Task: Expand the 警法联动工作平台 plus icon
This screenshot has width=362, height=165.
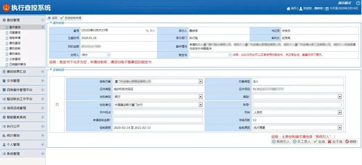Action: (x=42, y=99)
